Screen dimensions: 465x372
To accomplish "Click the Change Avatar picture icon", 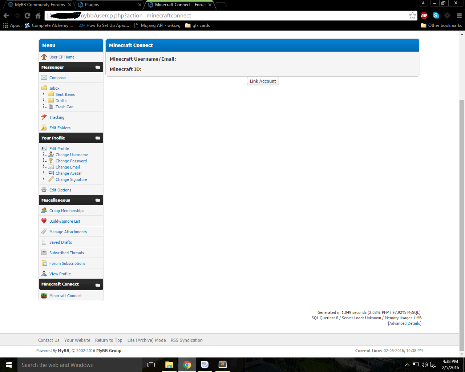I will pos(51,173).
